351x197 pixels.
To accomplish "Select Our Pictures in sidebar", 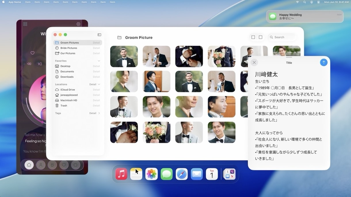I will [x=78, y=53].
